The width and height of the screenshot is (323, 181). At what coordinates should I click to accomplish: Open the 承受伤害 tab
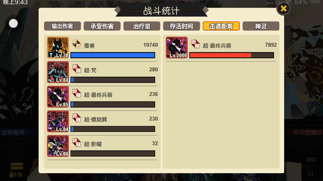(x=102, y=26)
